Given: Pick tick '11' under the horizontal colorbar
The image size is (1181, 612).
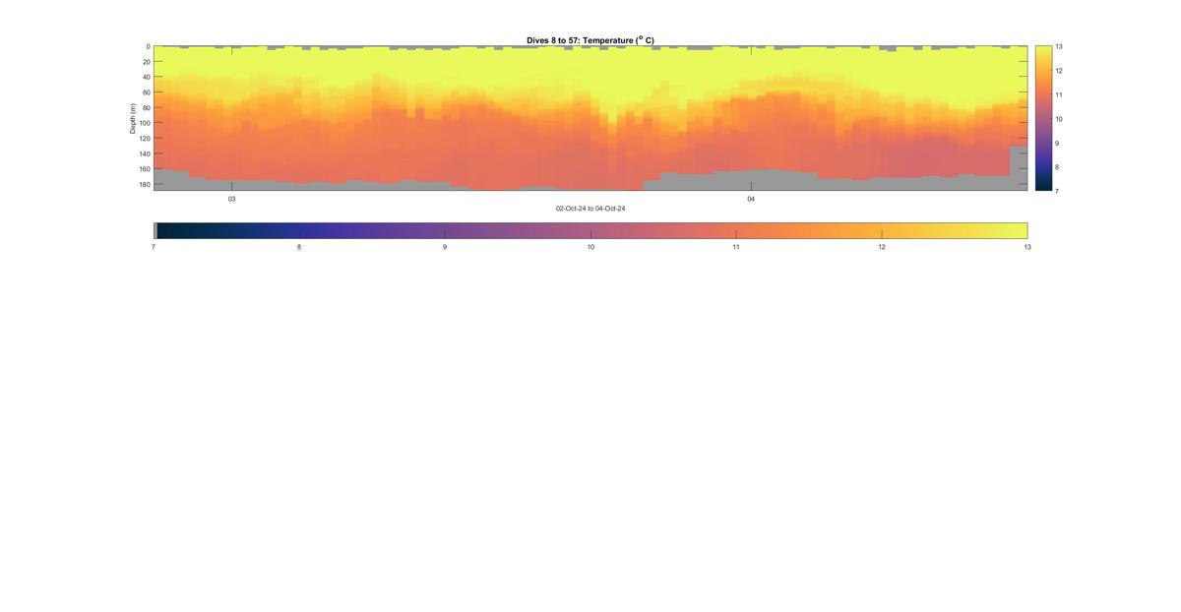Looking at the screenshot, I should pos(736,247).
